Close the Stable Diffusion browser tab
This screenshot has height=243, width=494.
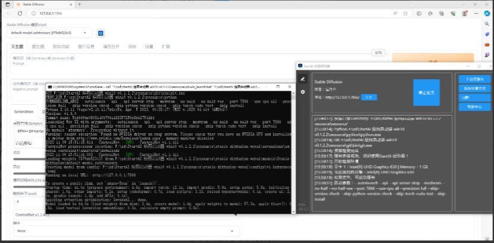pos(71,4)
